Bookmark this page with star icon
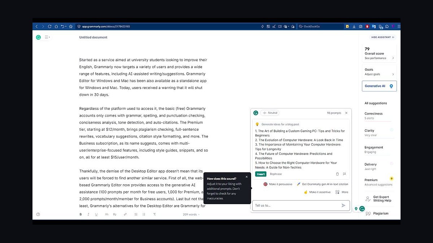This screenshot has height=243, width=433. [x=71, y=26]
